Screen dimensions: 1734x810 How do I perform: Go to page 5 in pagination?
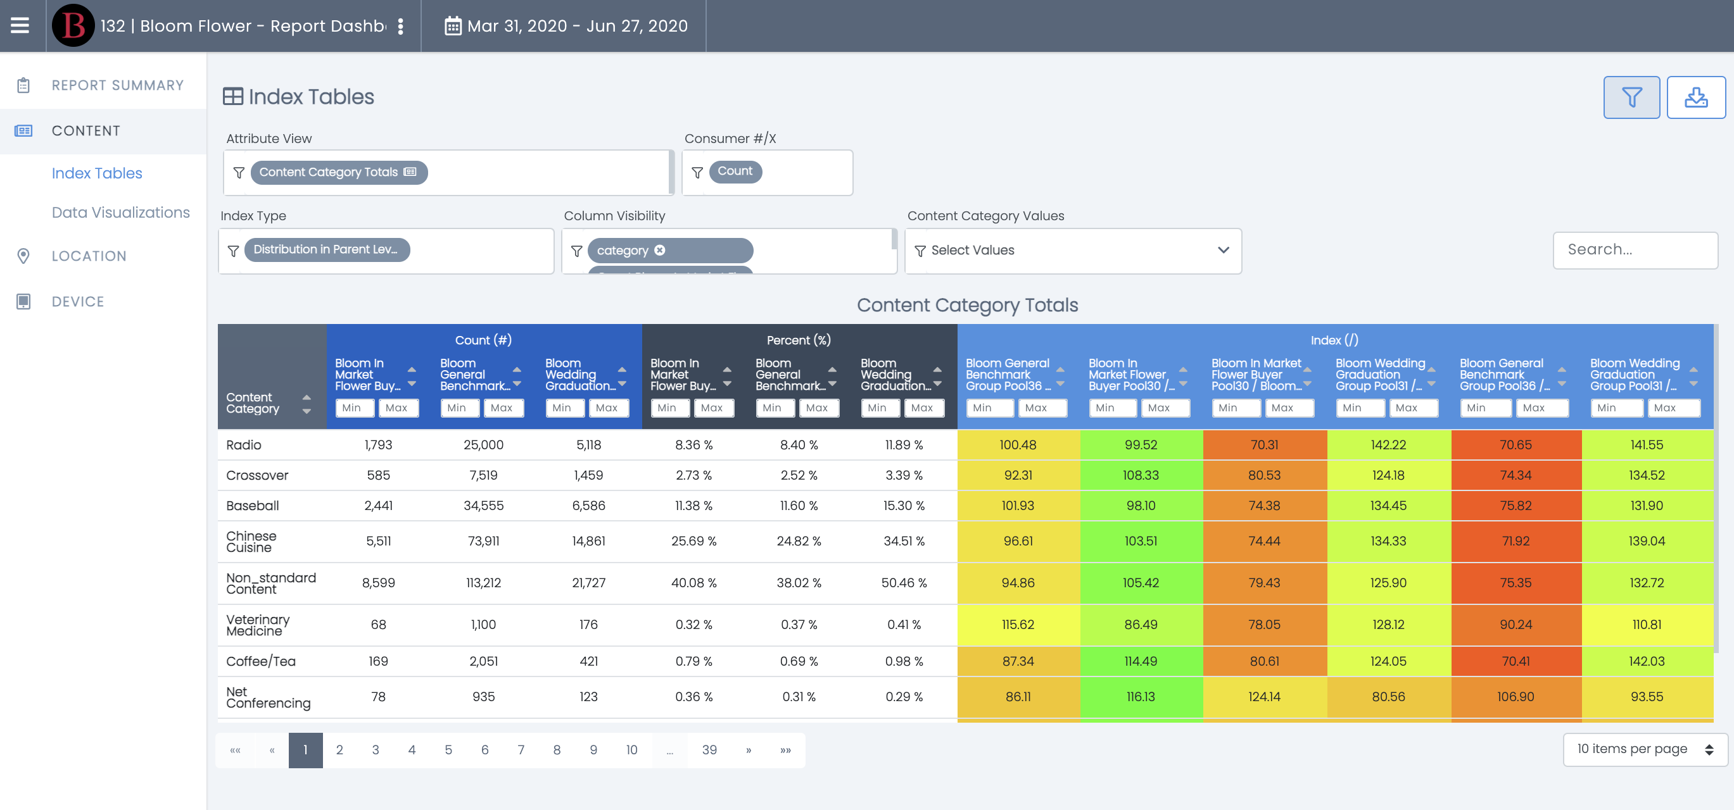pos(448,749)
